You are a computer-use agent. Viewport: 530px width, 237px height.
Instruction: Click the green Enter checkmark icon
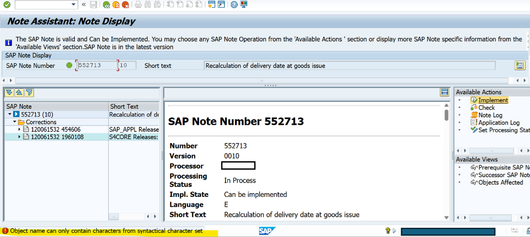click(7, 5)
